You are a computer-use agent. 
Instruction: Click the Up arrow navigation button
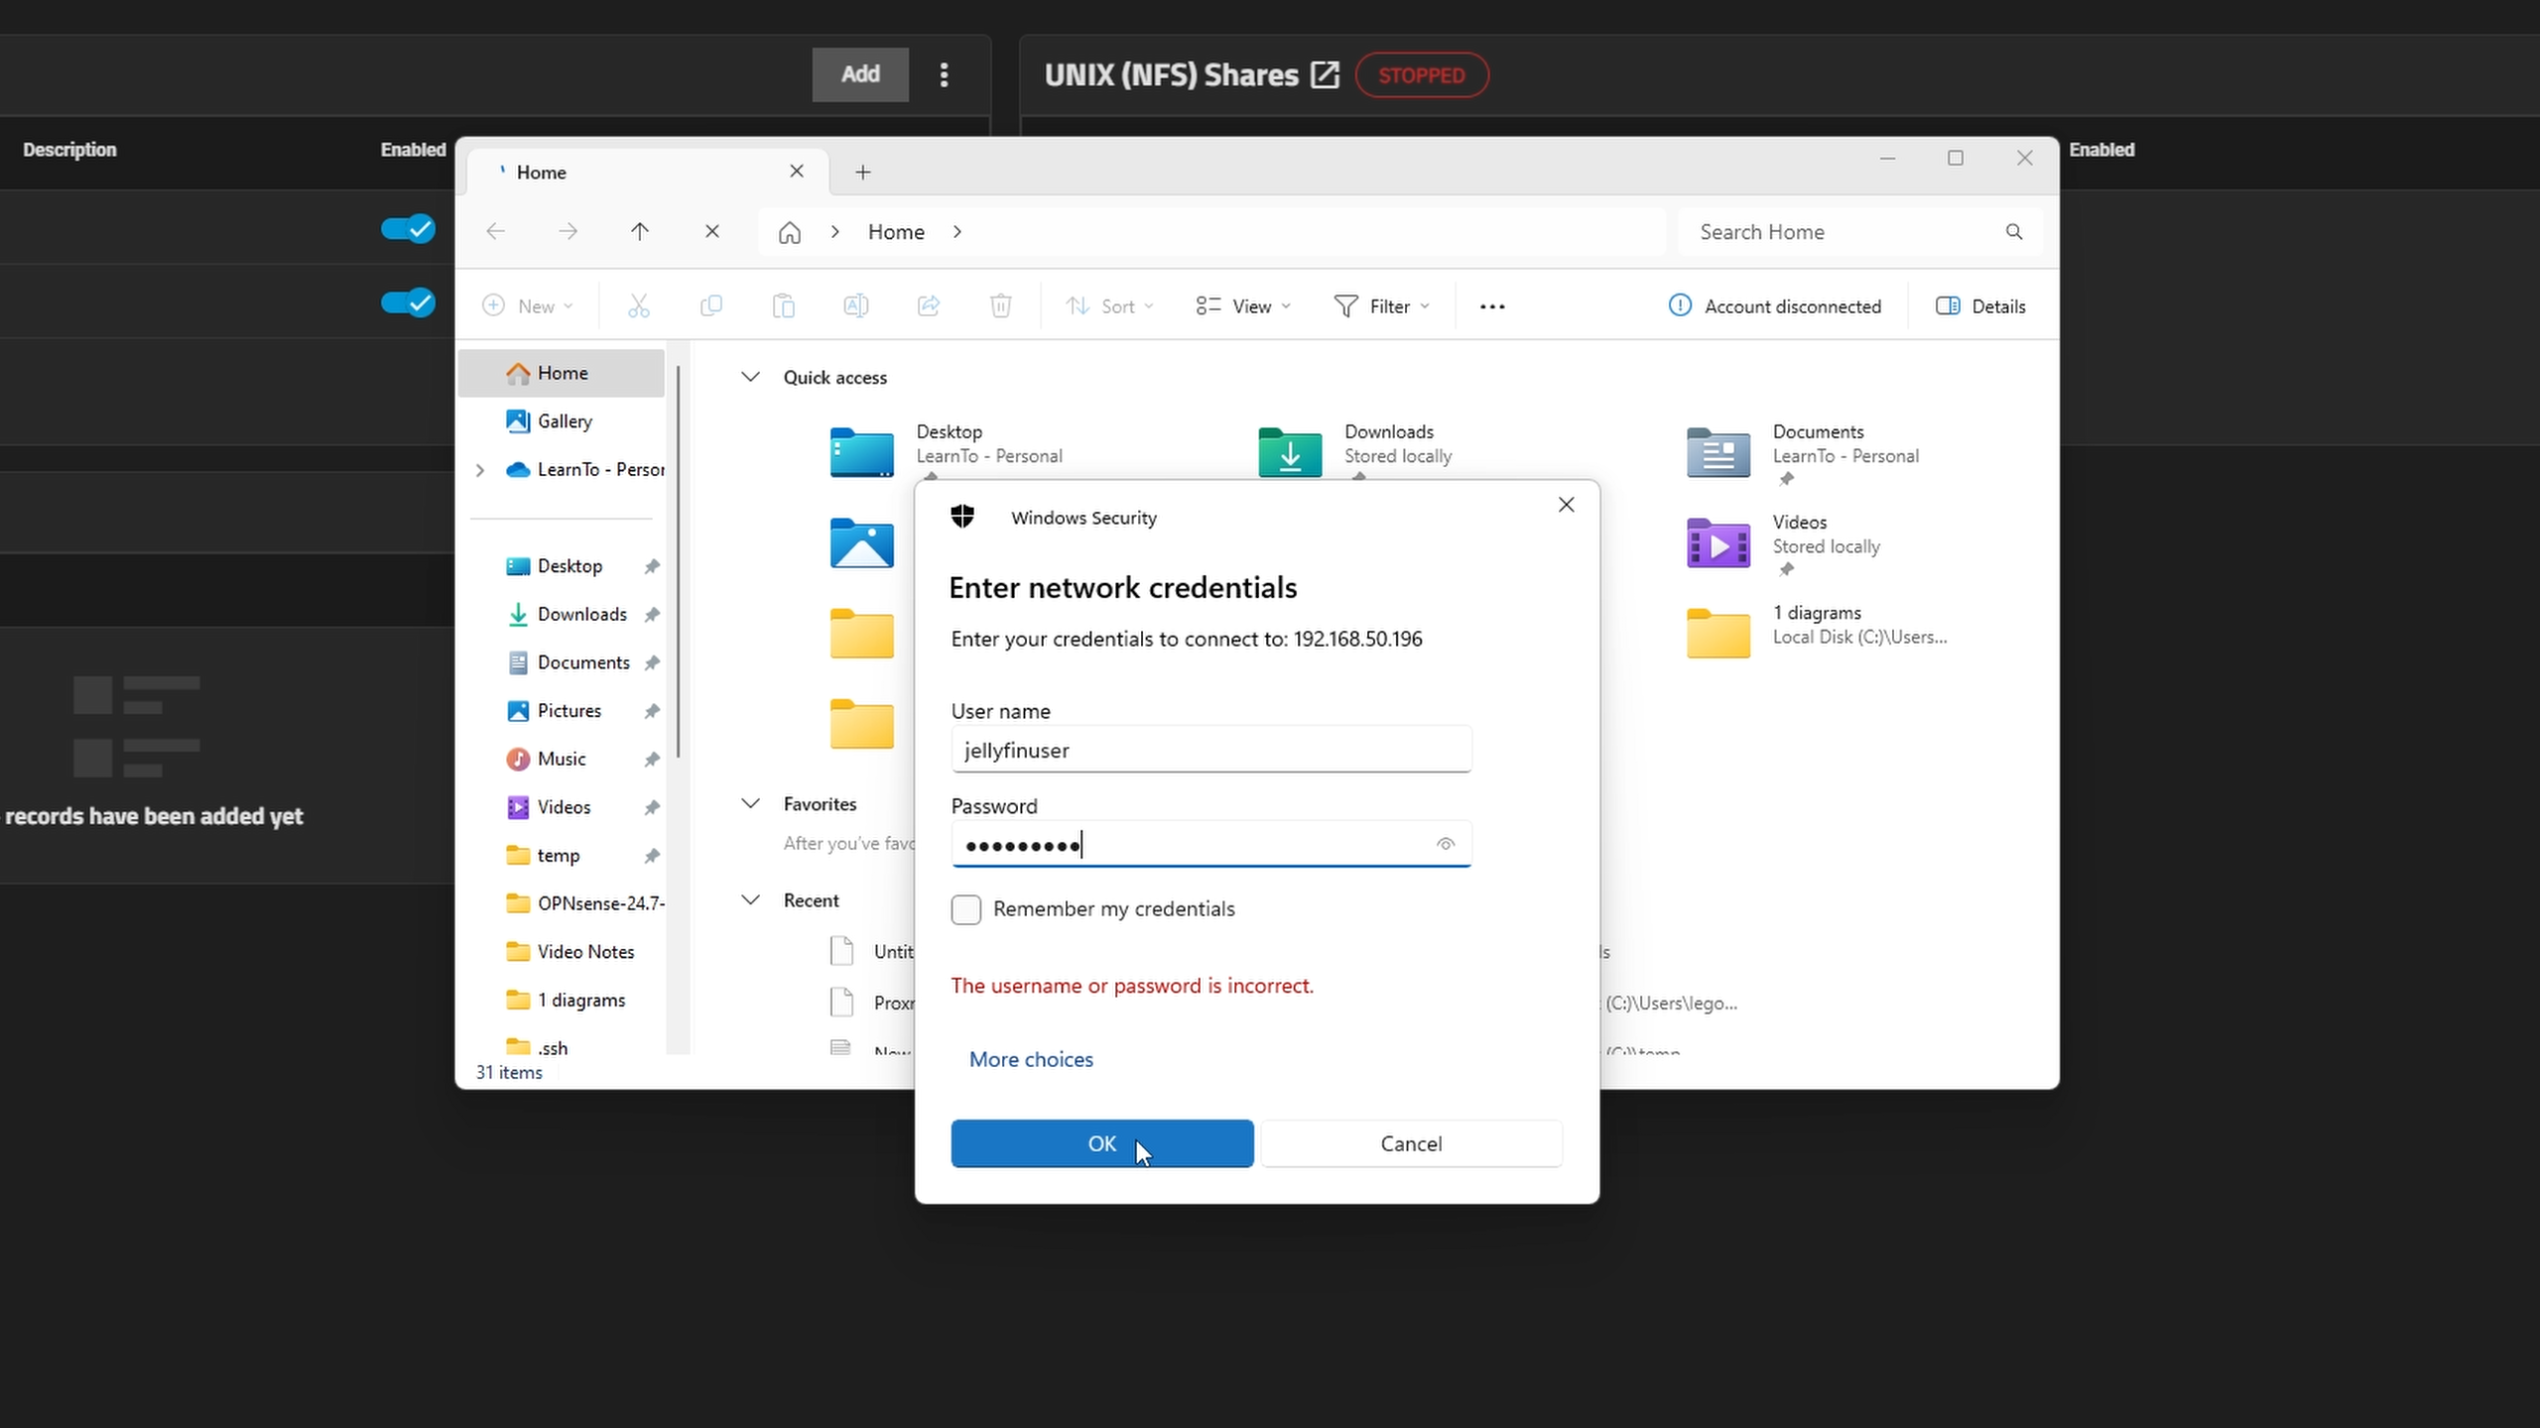639,231
